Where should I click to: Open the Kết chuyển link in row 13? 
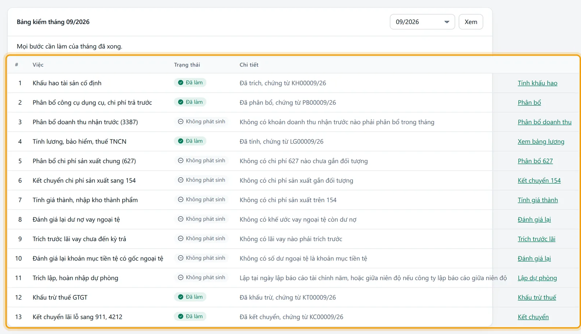(x=533, y=317)
